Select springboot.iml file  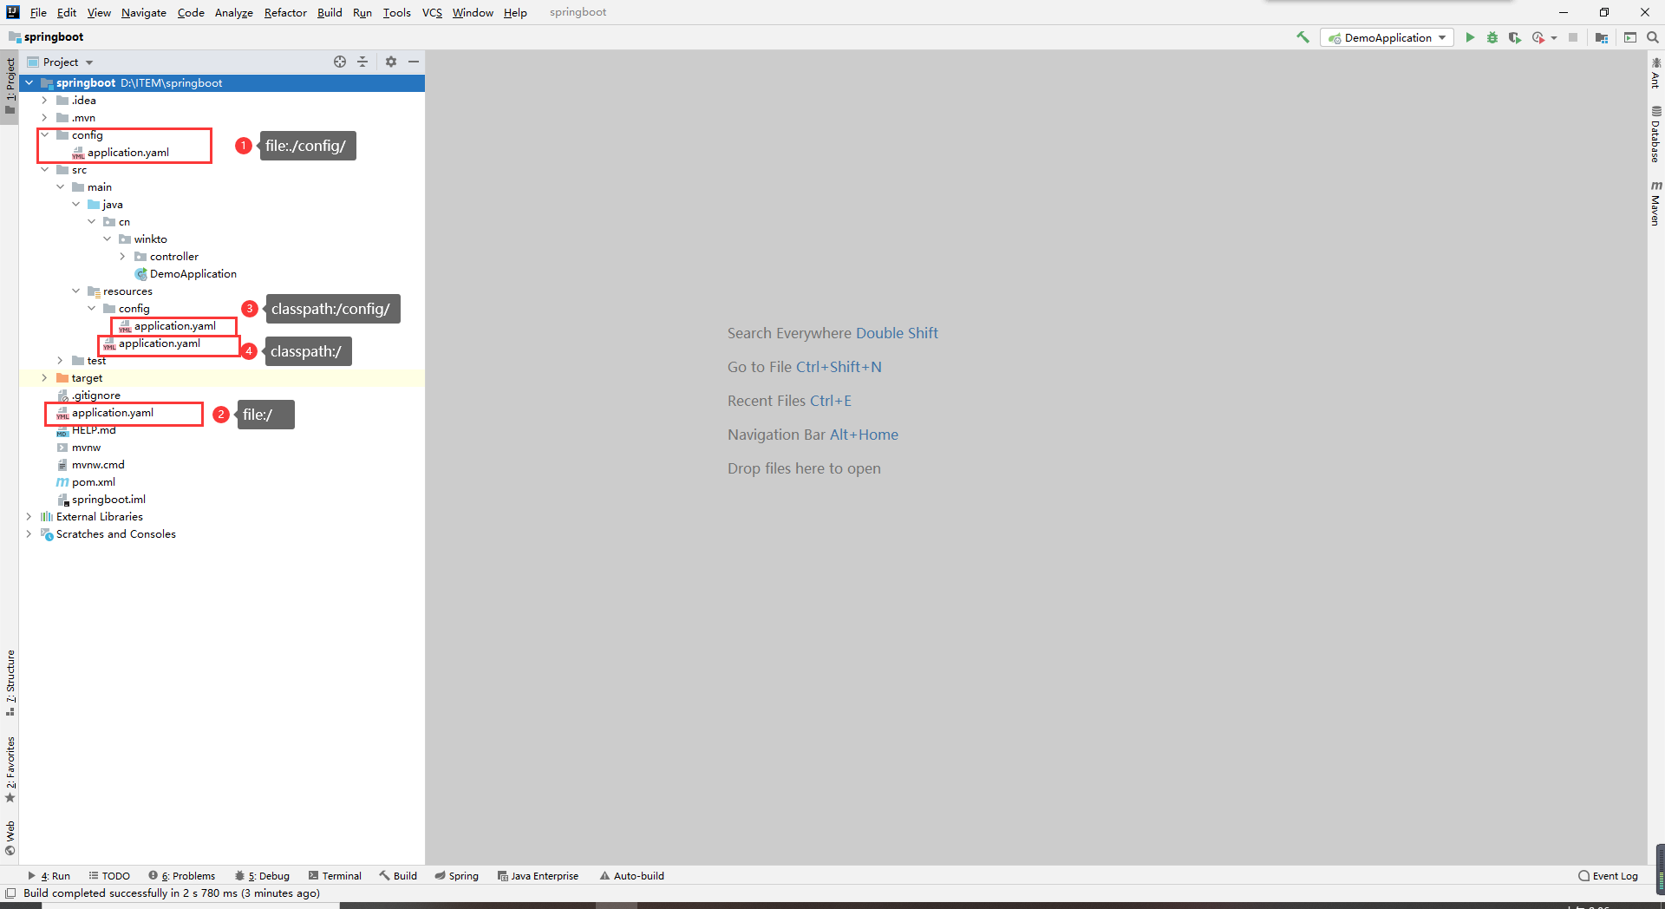(108, 500)
